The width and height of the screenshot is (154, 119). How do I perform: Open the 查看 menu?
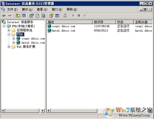click(42, 9)
